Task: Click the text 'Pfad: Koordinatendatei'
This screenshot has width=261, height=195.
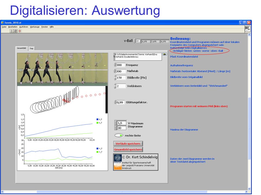Action: point(184,57)
